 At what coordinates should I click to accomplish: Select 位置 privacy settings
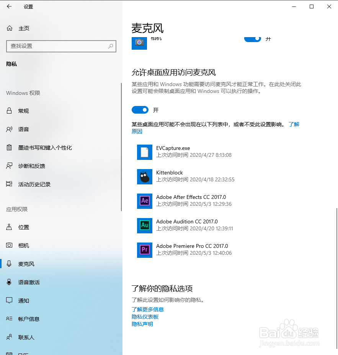tap(23, 227)
